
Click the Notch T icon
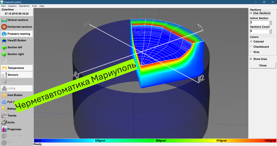click(4, 143)
